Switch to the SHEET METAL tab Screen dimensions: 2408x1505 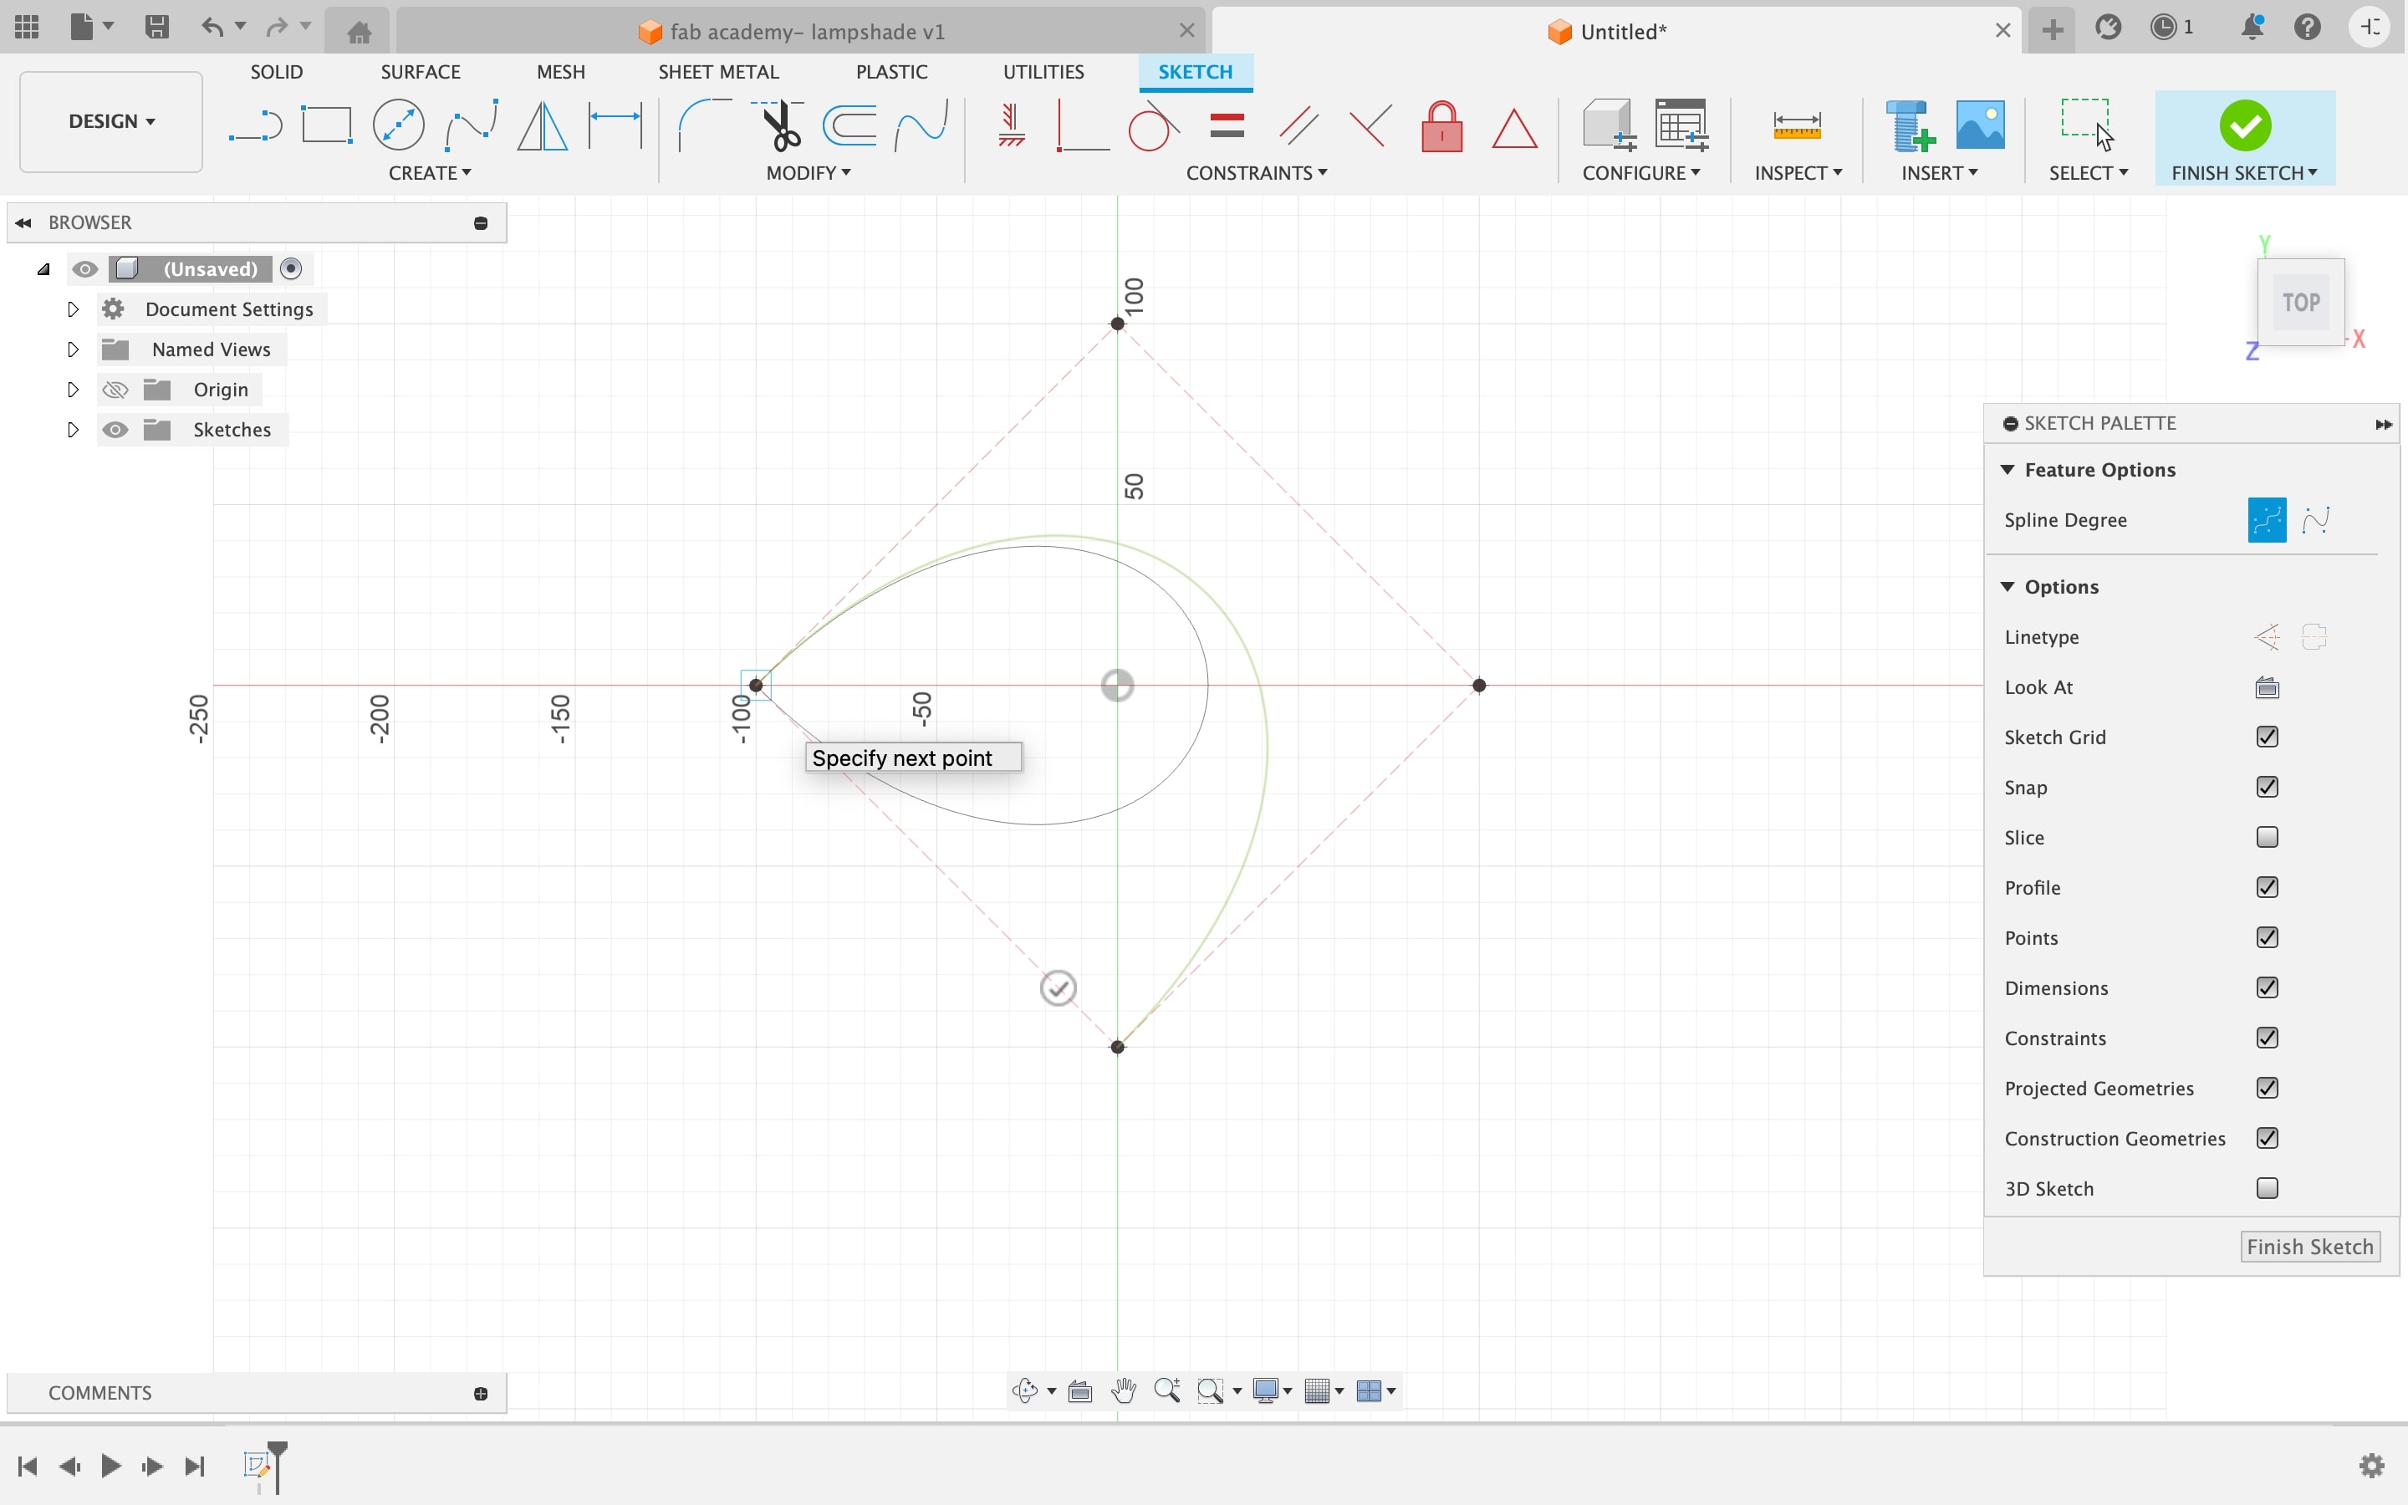click(x=718, y=72)
